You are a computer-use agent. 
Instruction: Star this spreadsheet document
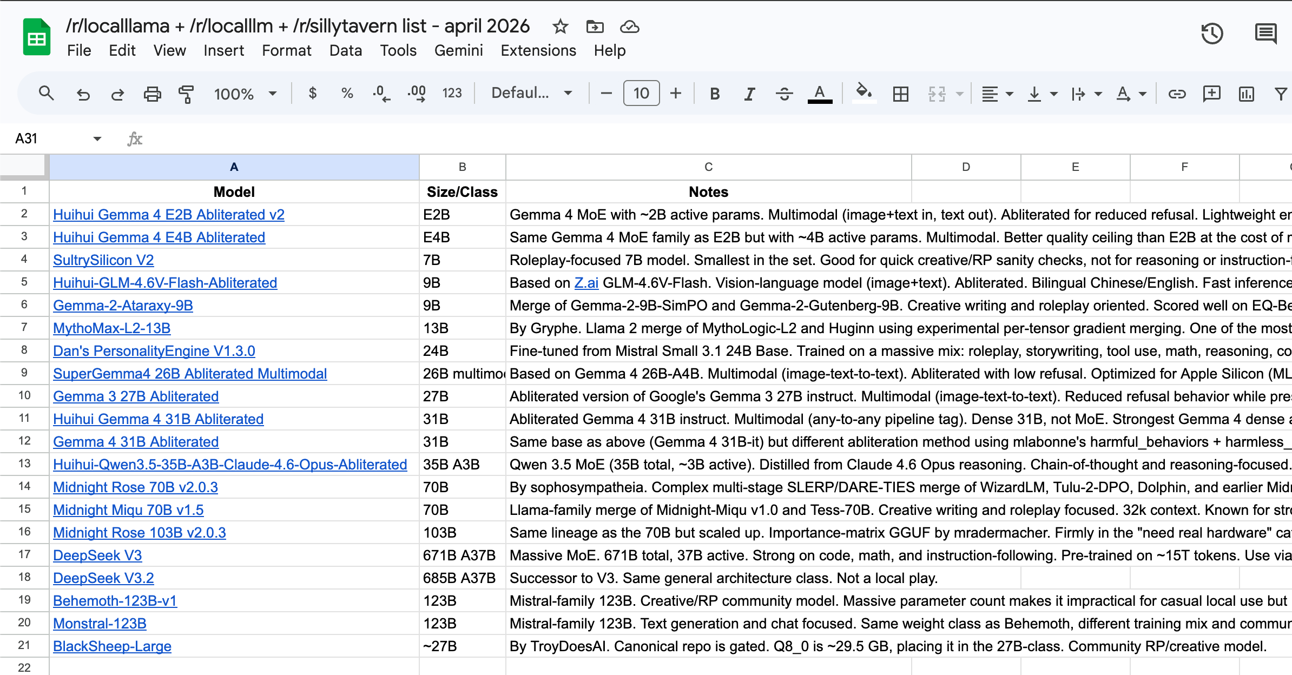561,27
